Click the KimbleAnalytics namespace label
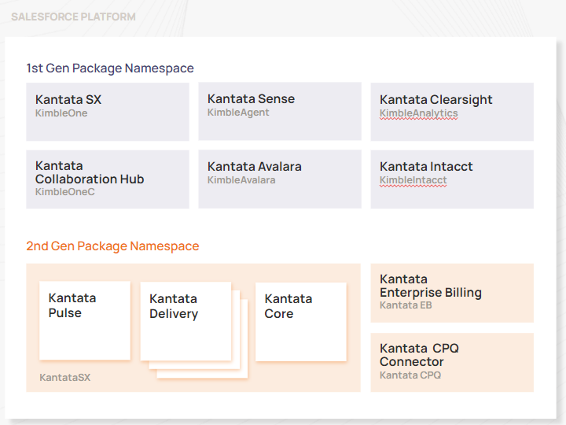Screen dimensions: 566x425 [x=418, y=113]
